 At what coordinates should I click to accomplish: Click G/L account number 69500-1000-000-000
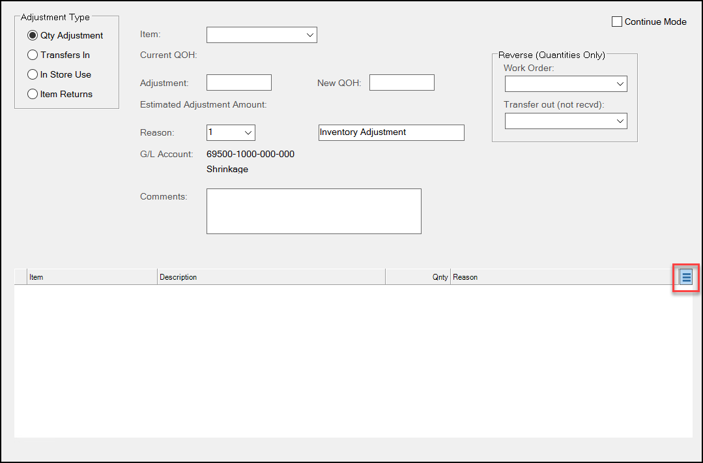(x=251, y=155)
